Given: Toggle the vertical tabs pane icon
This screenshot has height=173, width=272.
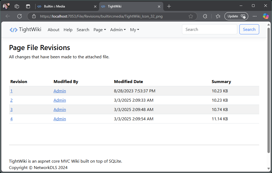Looking at the screenshot, I should tap(28, 6).
